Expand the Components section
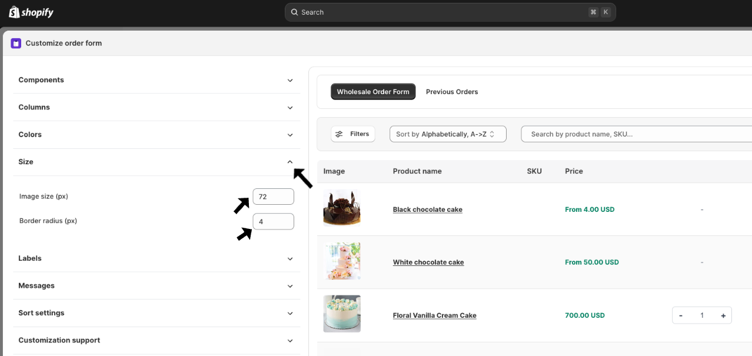The width and height of the screenshot is (752, 356). [x=290, y=81]
